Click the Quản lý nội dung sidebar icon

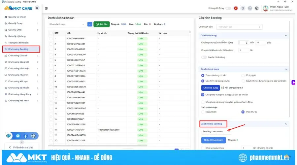[6, 36]
